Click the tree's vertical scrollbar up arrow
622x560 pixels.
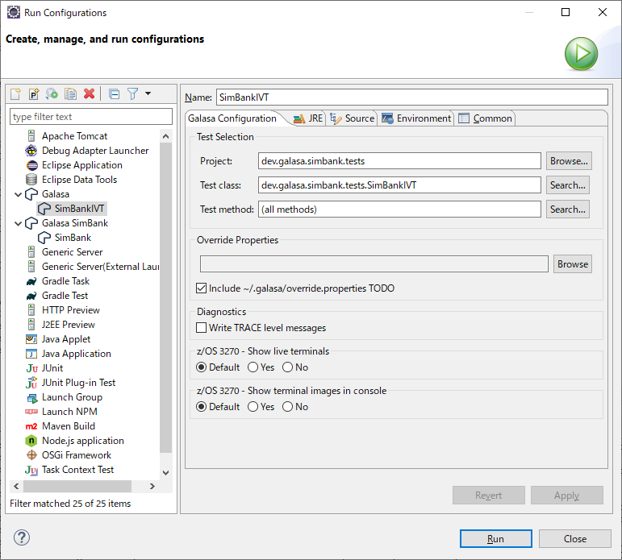point(166,136)
